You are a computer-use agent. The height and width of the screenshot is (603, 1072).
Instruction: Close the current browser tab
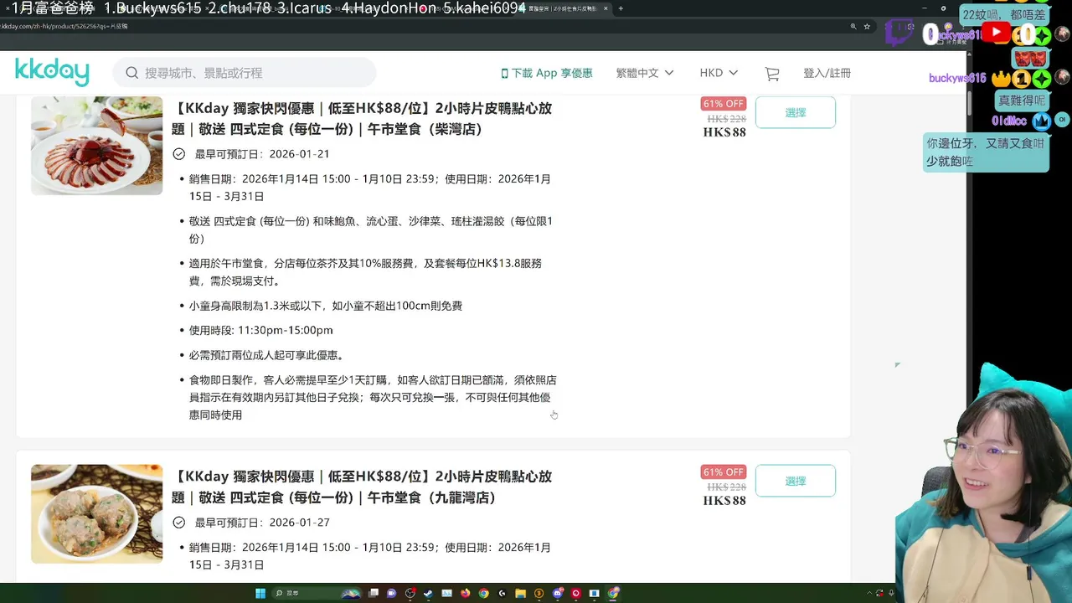point(606,8)
